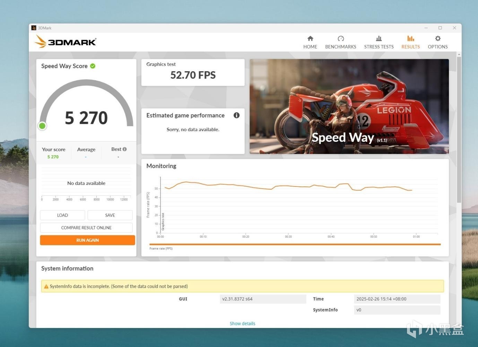Click the Speed Way Score heading
The height and width of the screenshot is (347, 478).
[64, 66]
